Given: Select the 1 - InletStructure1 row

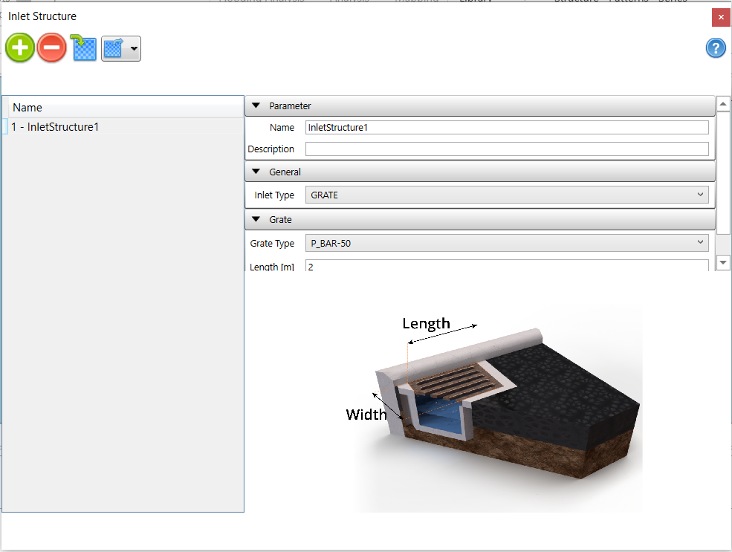Looking at the screenshot, I should [123, 127].
